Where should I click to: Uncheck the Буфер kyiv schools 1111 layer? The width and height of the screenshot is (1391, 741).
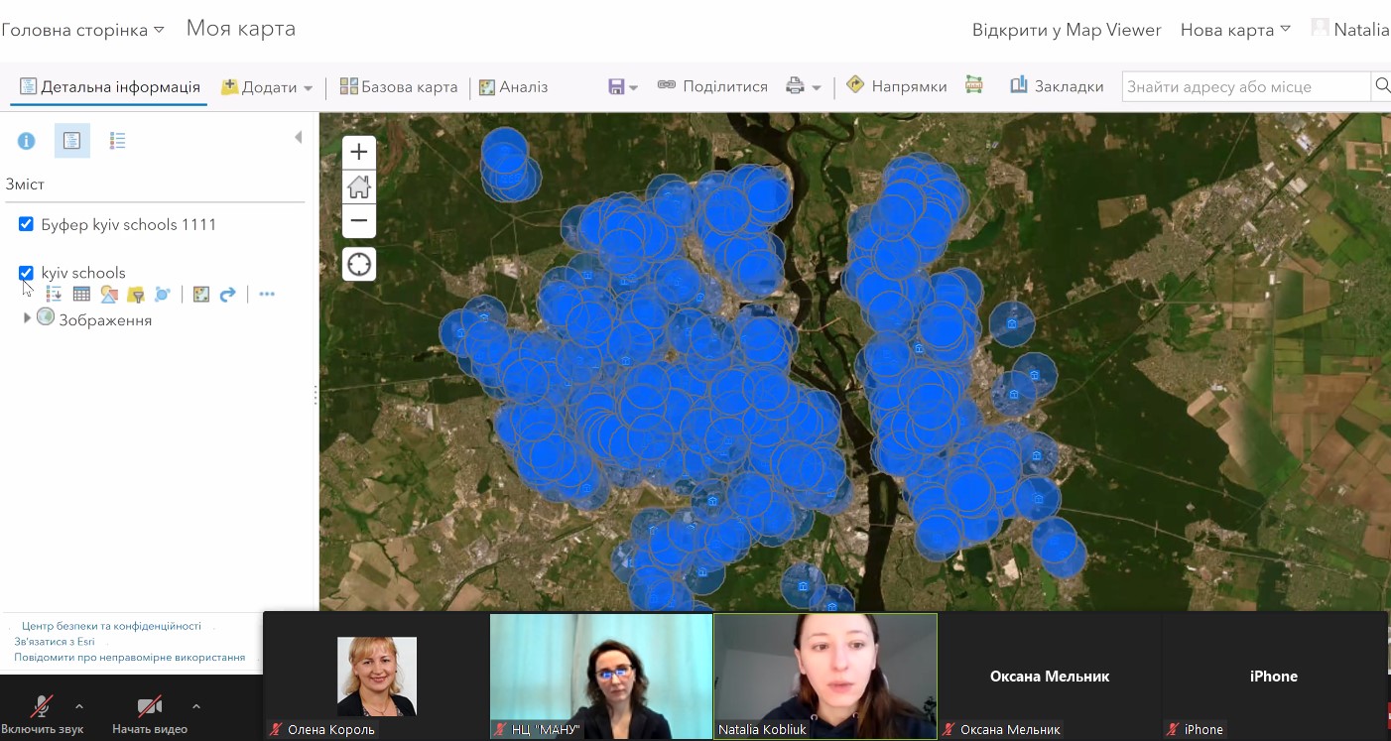click(27, 224)
